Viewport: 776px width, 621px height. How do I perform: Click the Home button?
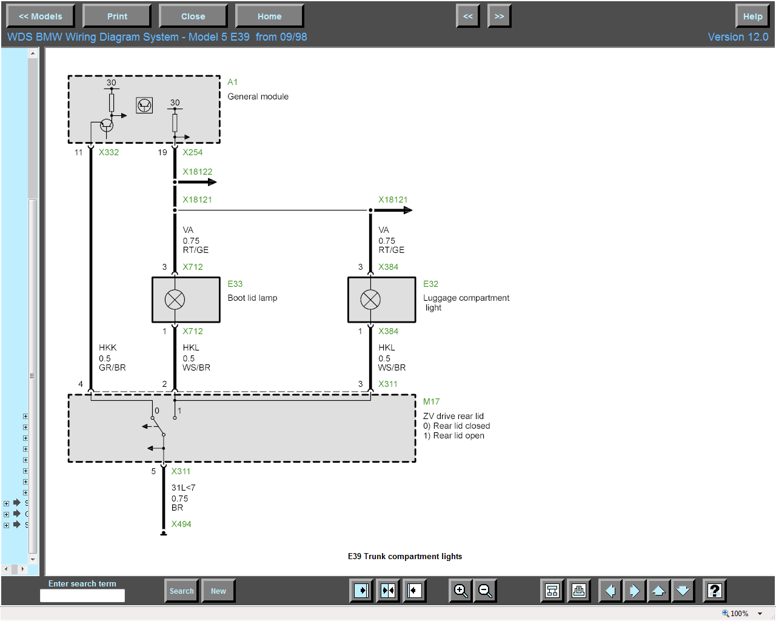pyautogui.click(x=270, y=16)
